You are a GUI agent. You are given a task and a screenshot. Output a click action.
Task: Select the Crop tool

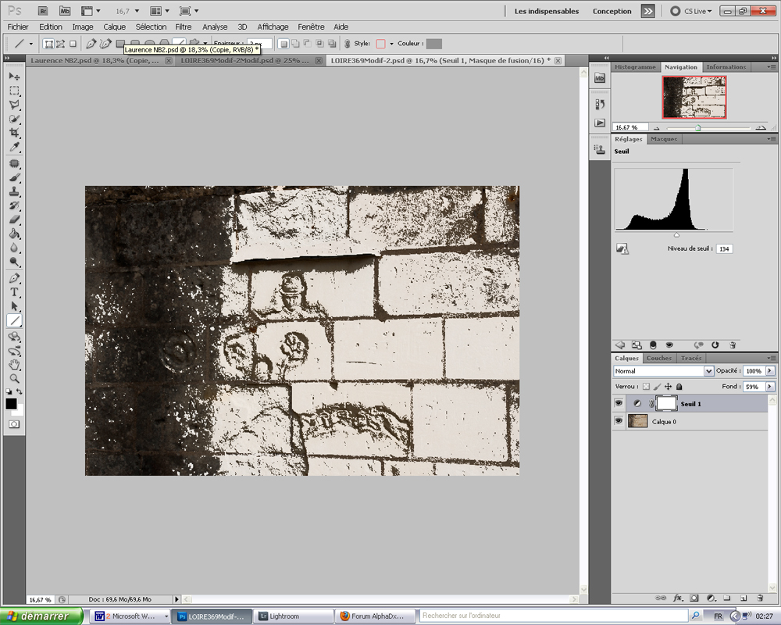[14, 133]
